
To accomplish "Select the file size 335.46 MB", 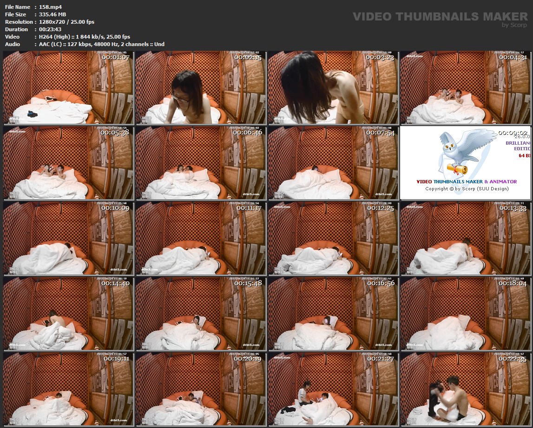I will point(53,14).
